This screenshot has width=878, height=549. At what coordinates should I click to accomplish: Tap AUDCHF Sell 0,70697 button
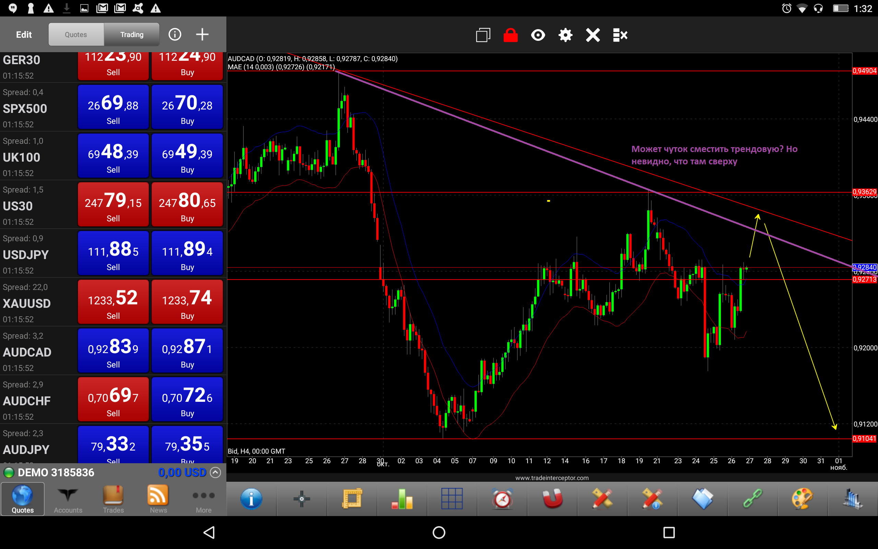coord(113,399)
